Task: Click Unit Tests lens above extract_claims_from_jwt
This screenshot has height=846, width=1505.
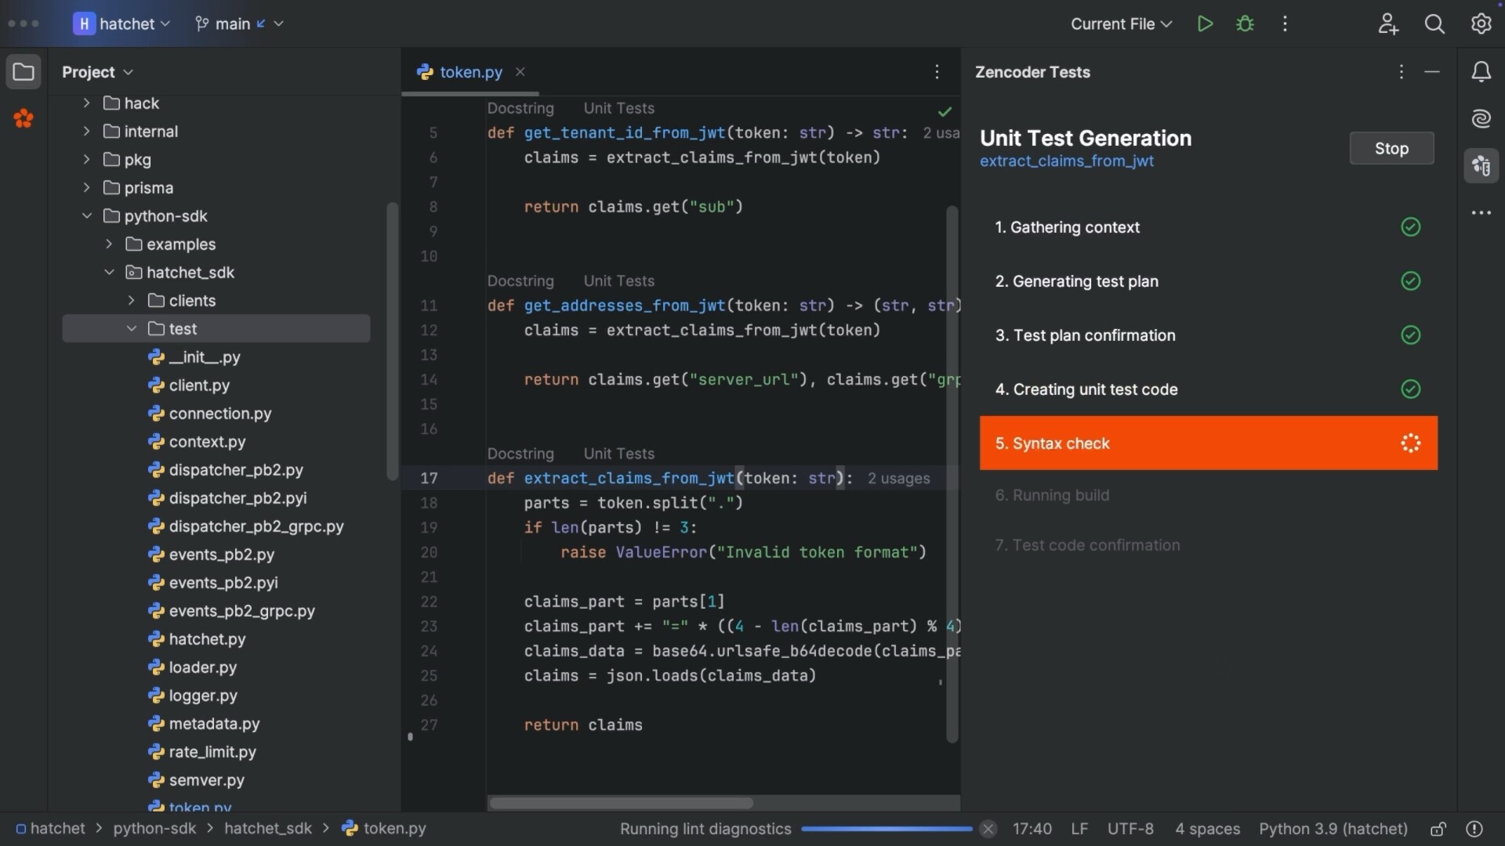Action: [618, 454]
